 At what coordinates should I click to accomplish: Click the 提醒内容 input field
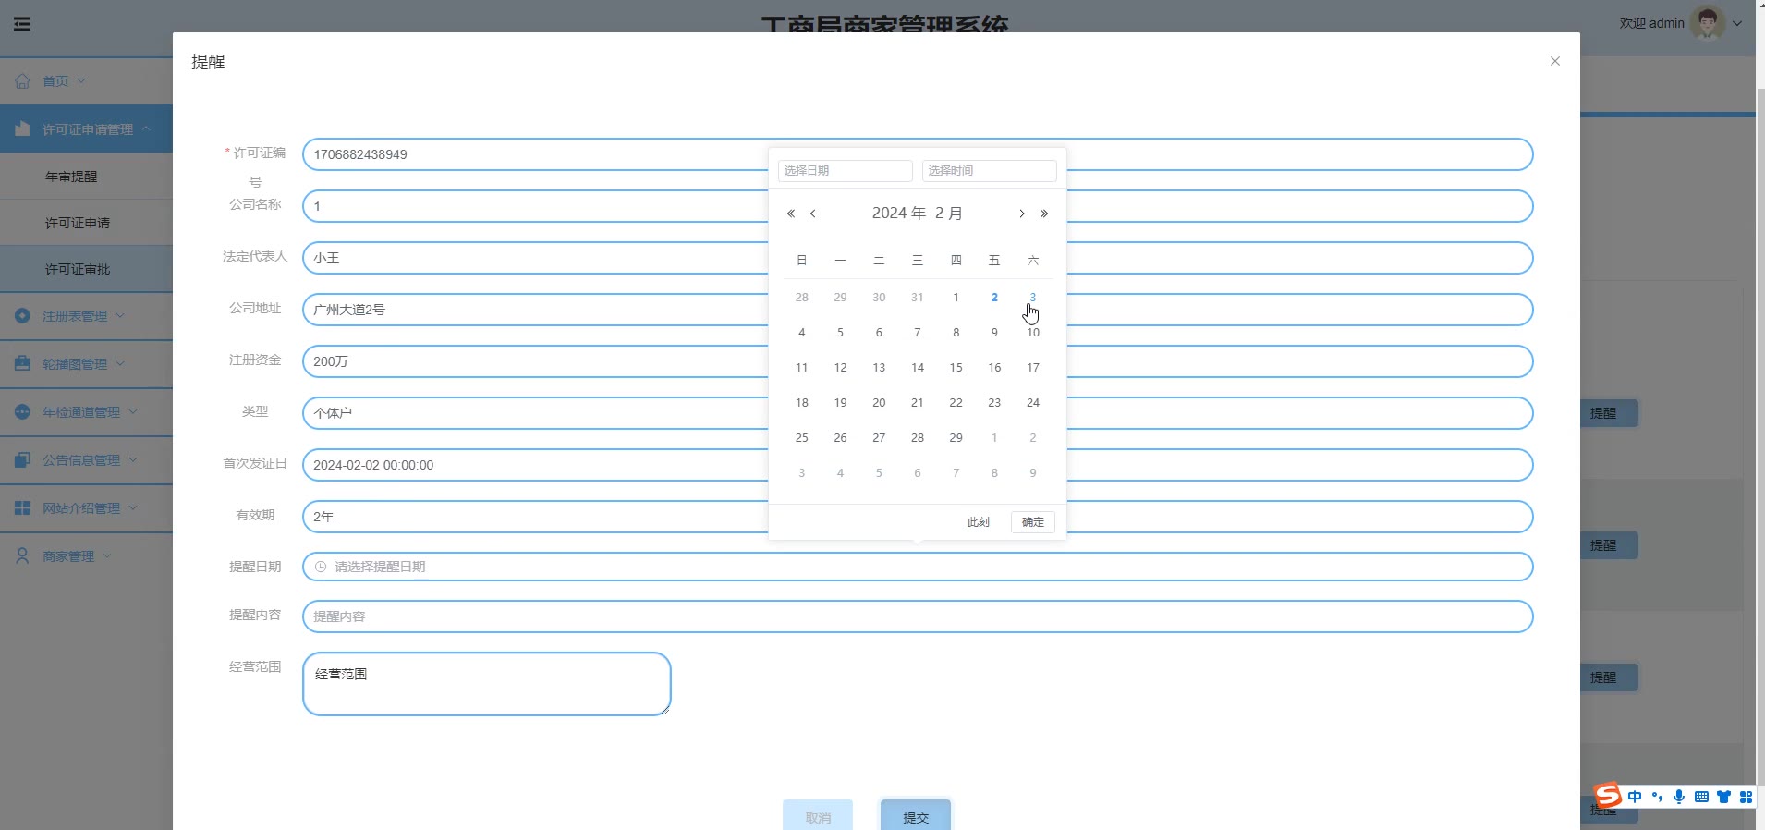click(x=918, y=616)
